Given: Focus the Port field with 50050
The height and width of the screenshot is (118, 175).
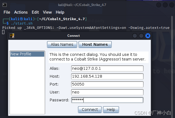Looking at the screenshot, I should pyautogui.click(x=107, y=84).
